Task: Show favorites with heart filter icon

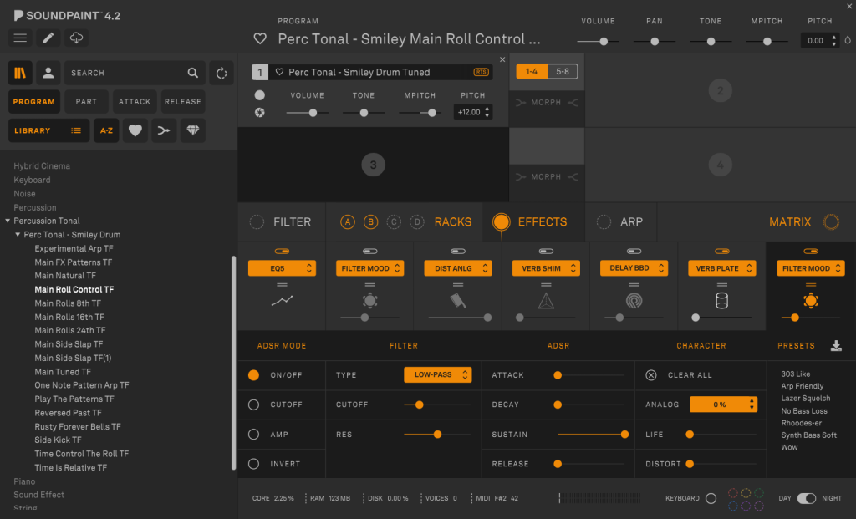Action: (135, 130)
